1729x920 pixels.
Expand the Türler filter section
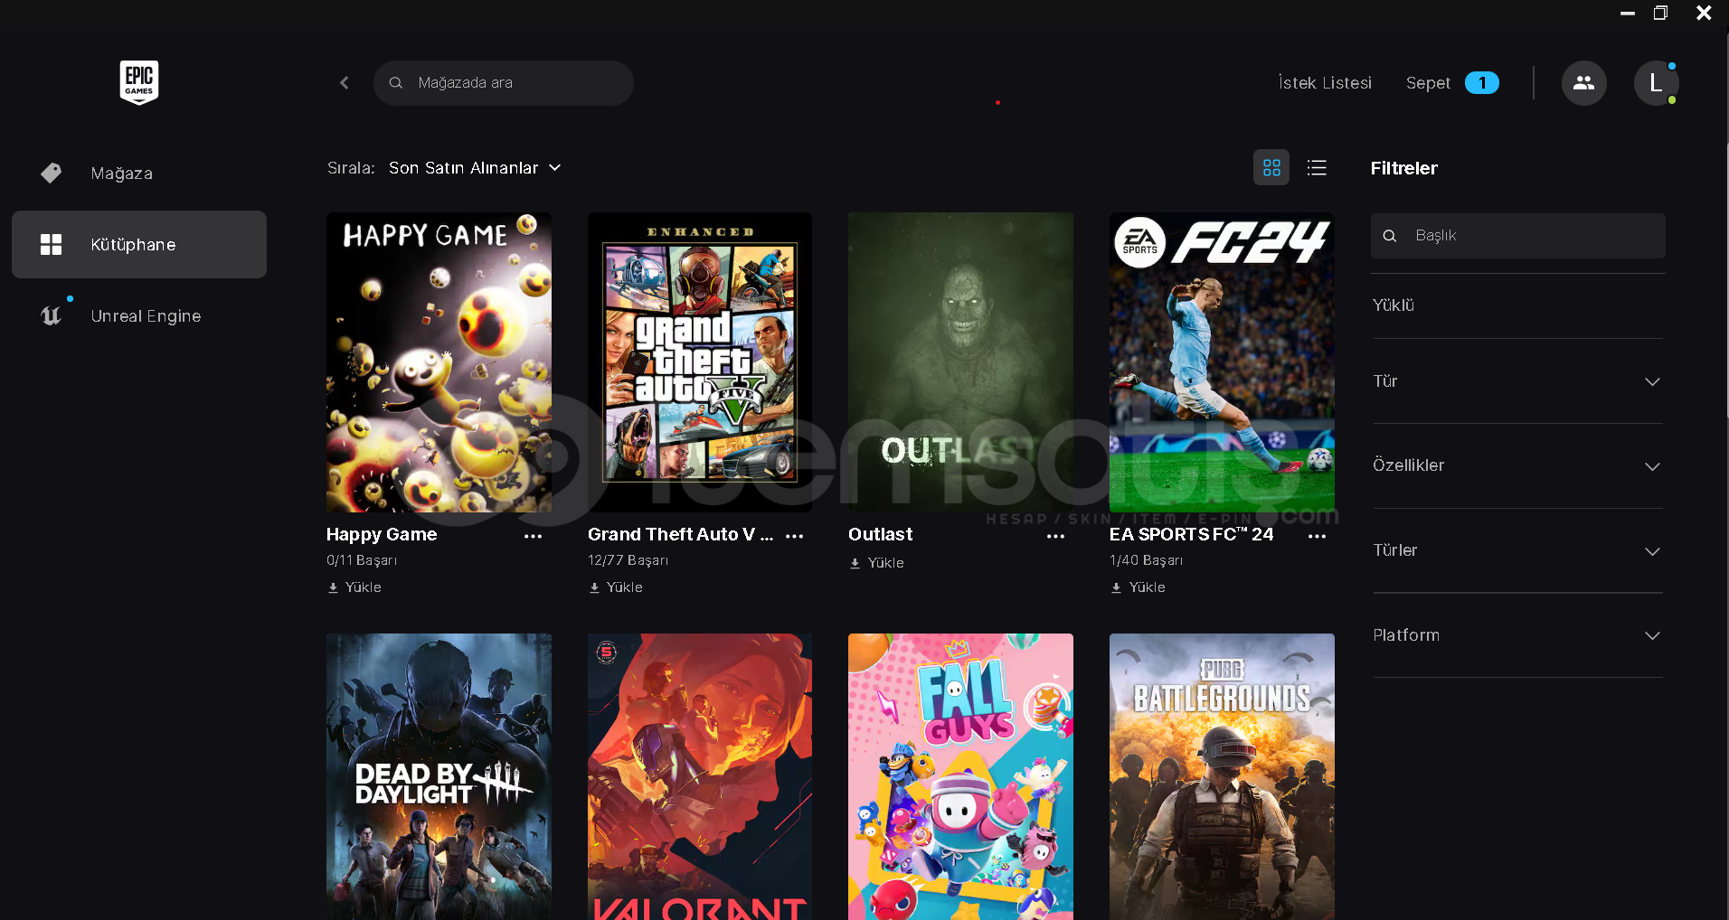click(x=1517, y=550)
